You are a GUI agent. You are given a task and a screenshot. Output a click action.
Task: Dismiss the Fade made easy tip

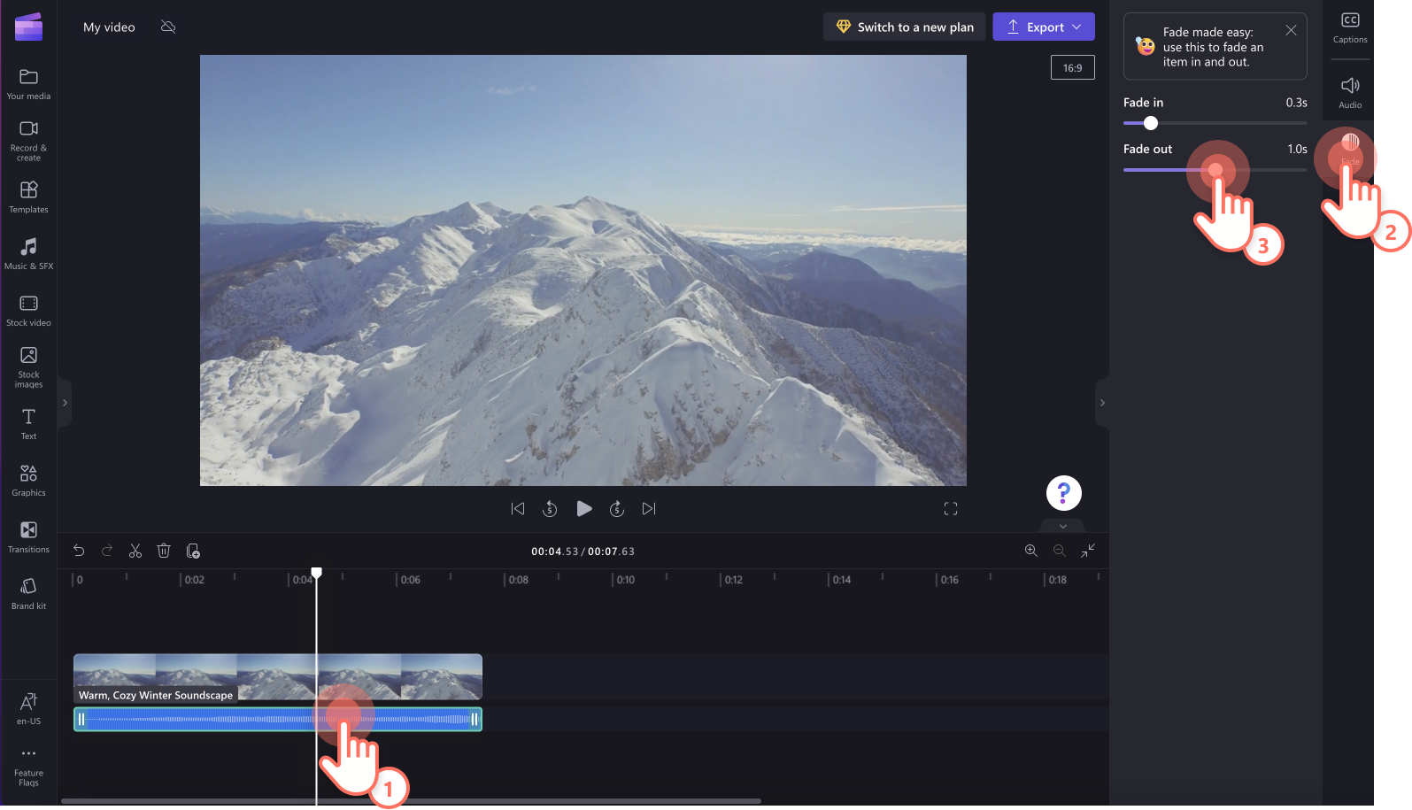coord(1291,31)
